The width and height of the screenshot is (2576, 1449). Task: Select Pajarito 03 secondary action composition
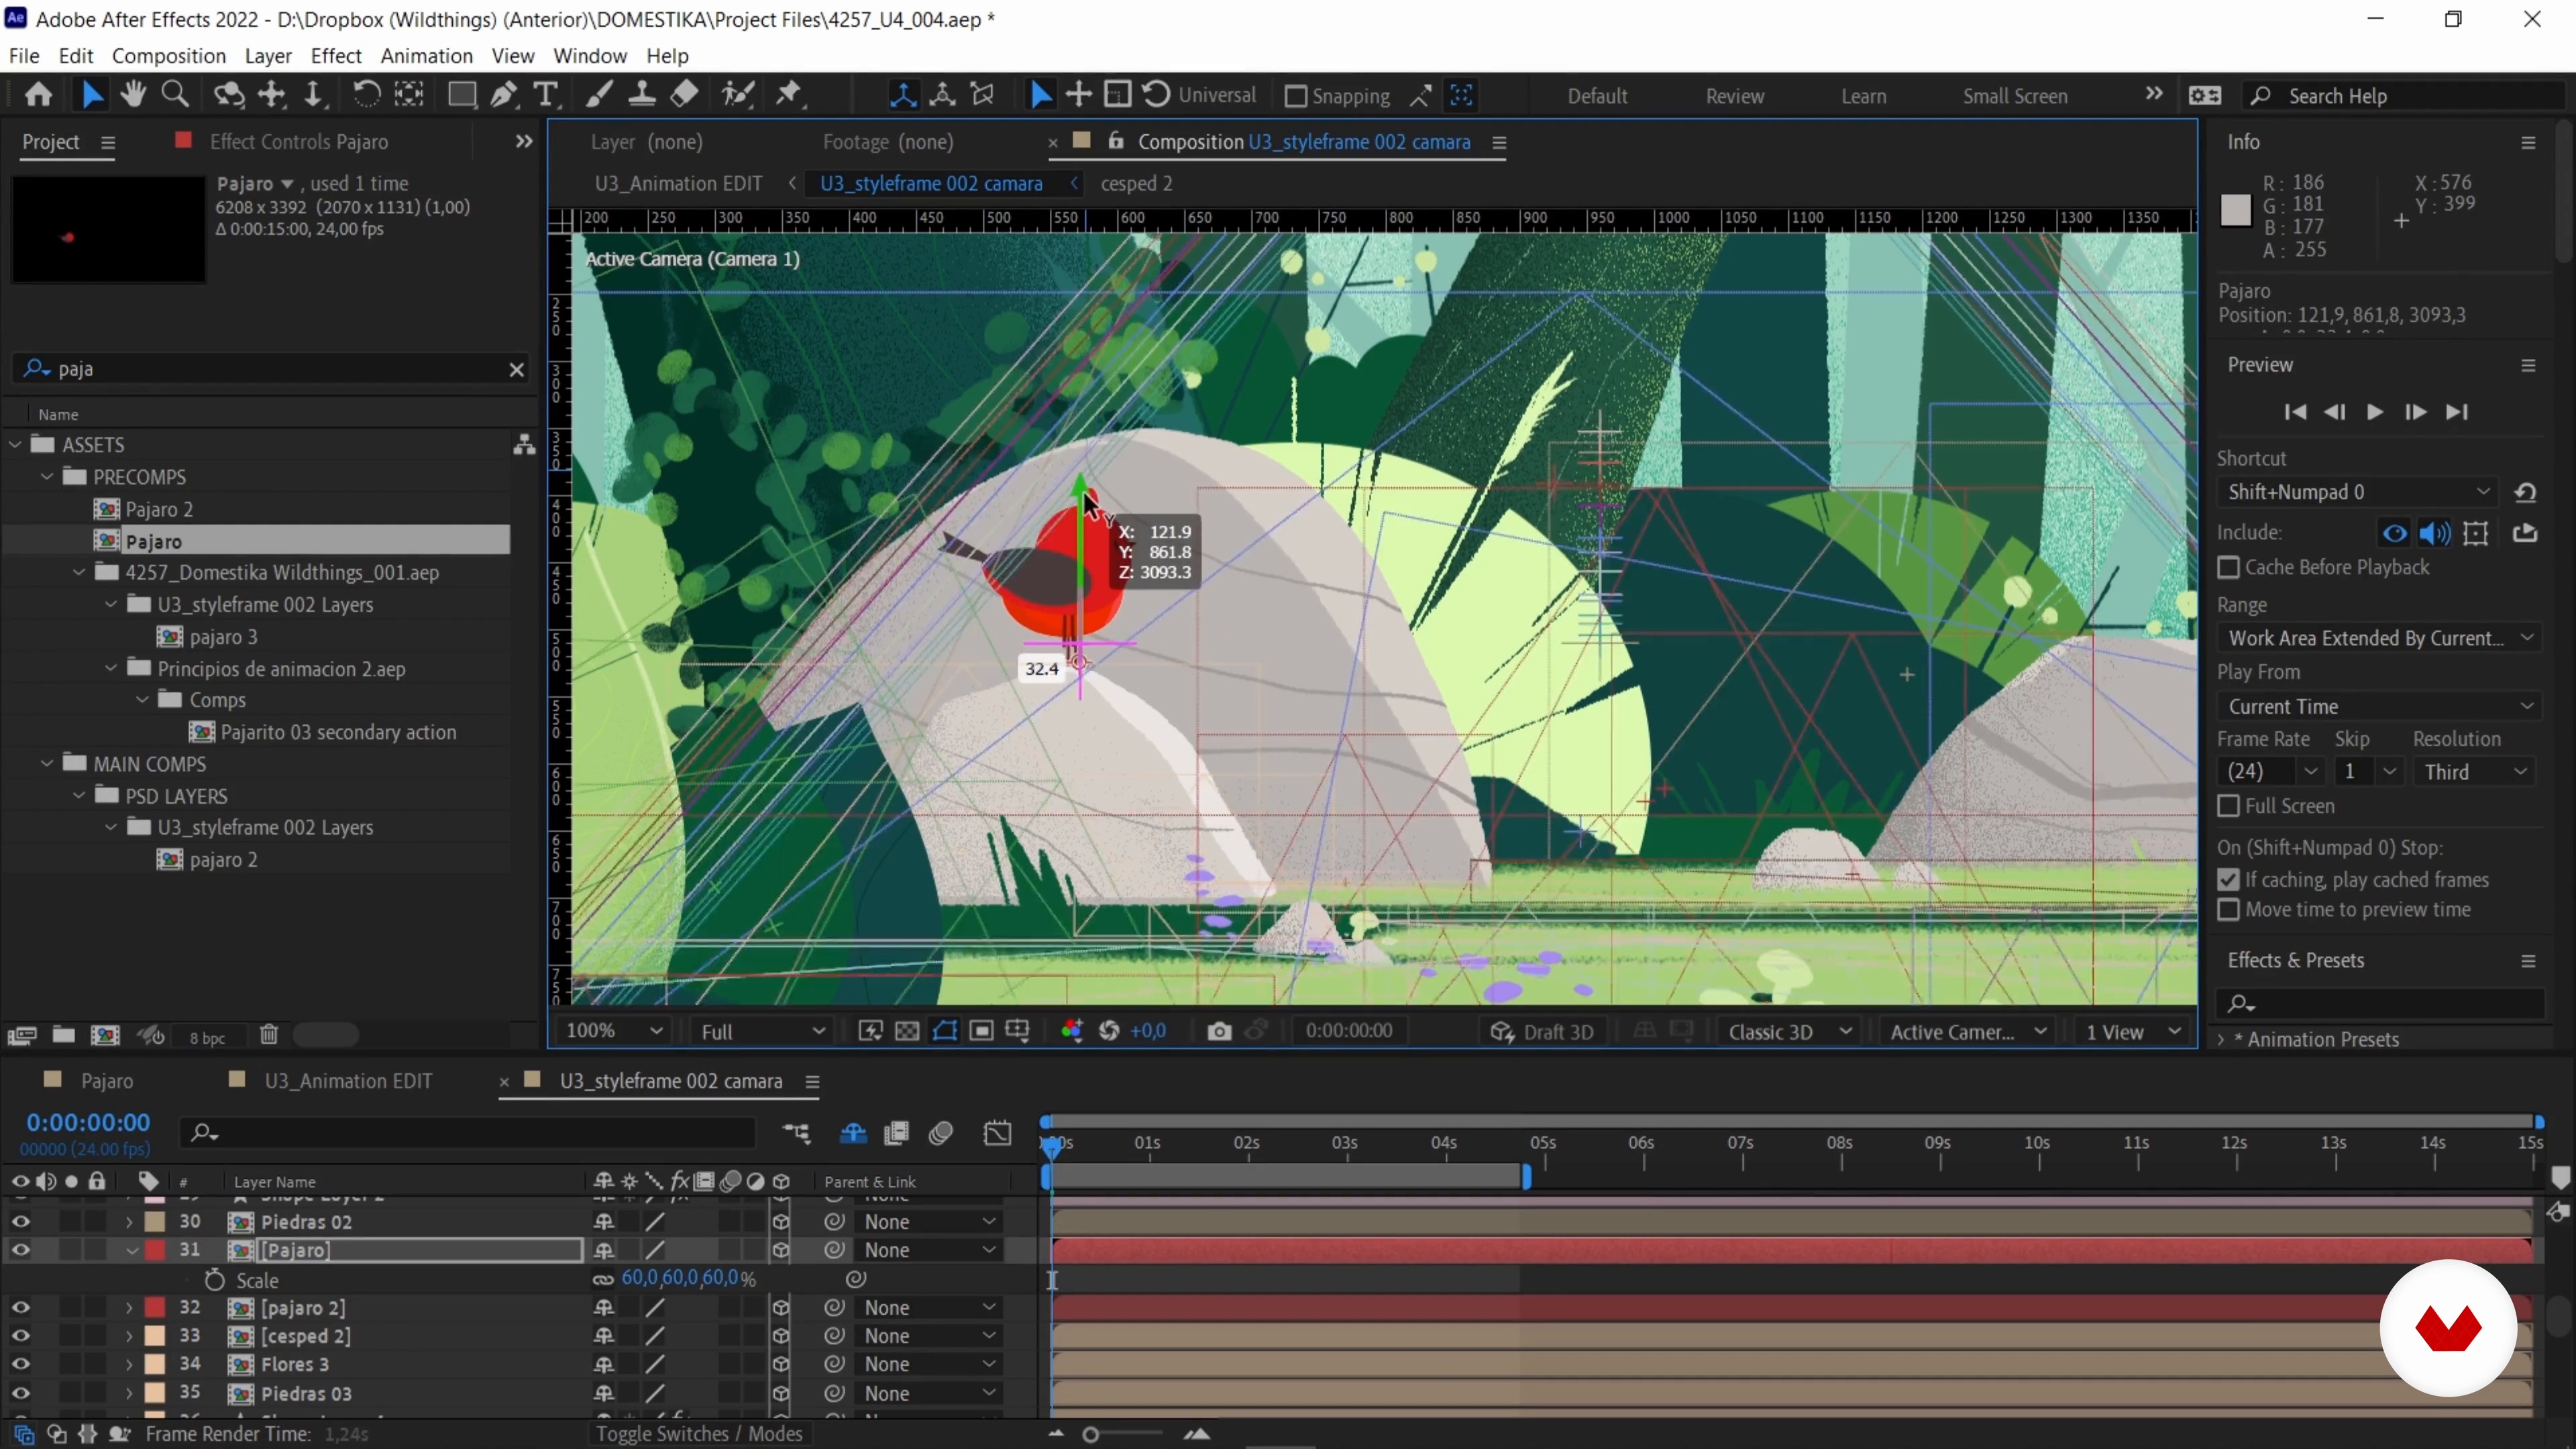tap(338, 732)
